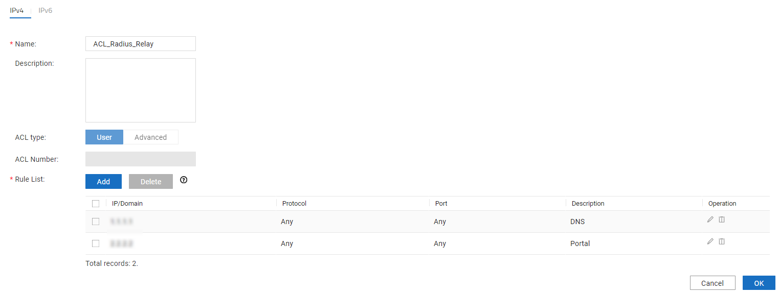The image size is (779, 294).
Task: Open the Rule List help tooltip
Action: [x=184, y=180]
